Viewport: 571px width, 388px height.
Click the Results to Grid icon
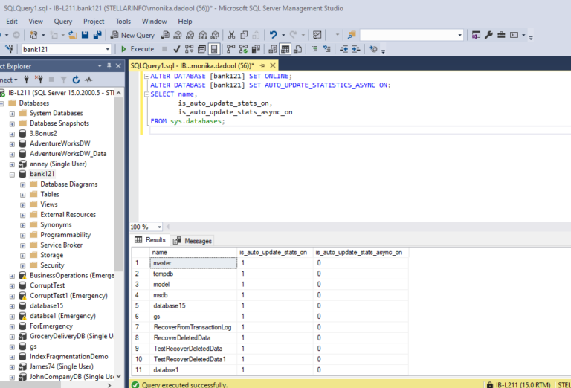click(x=285, y=49)
